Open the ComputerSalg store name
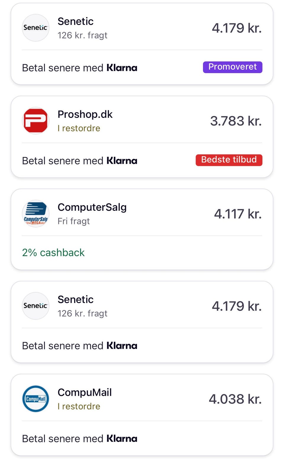 92,207
